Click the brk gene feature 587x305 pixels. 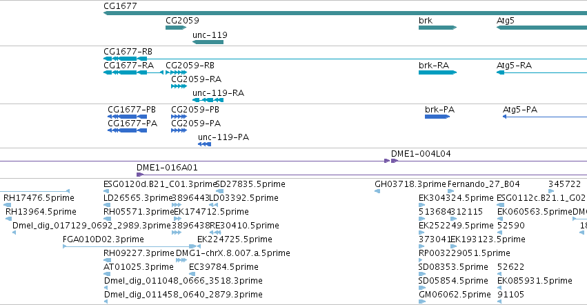(437, 28)
